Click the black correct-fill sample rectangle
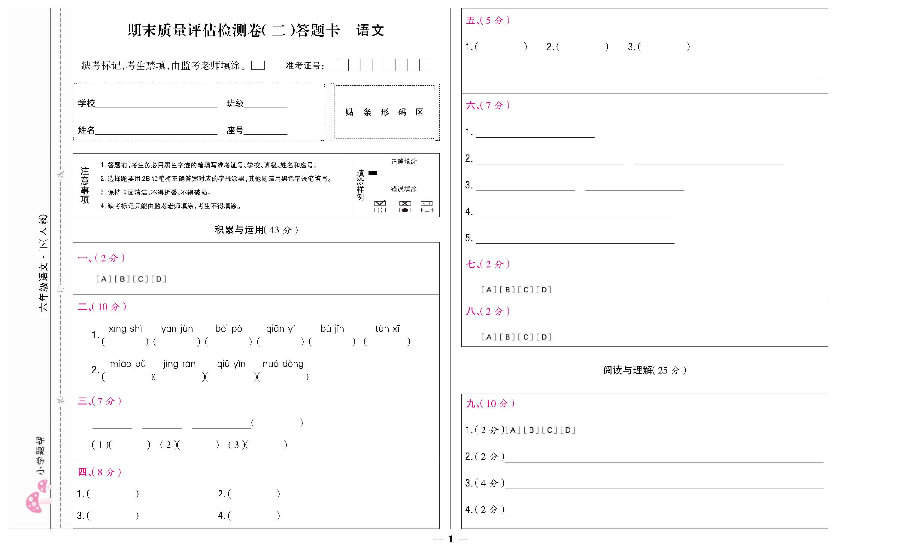This screenshot has height=552, width=901. 373,173
